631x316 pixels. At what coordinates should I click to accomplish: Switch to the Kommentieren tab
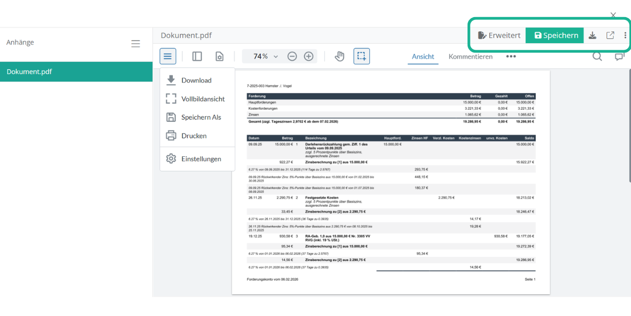point(470,56)
